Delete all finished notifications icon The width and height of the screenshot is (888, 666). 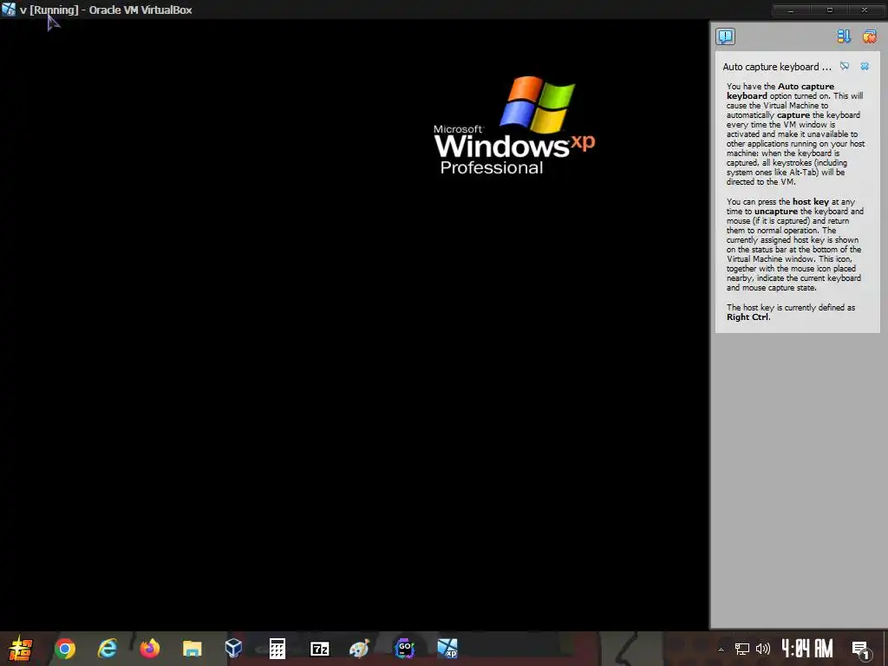pyautogui.click(x=869, y=36)
